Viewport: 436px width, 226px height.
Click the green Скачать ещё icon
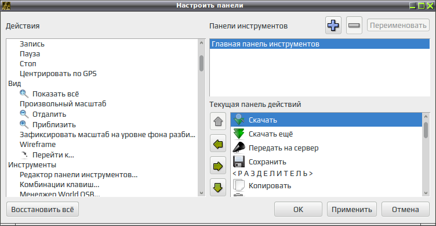pyautogui.click(x=238, y=134)
